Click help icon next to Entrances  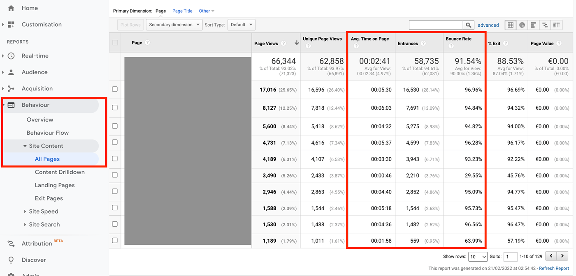tap(423, 44)
